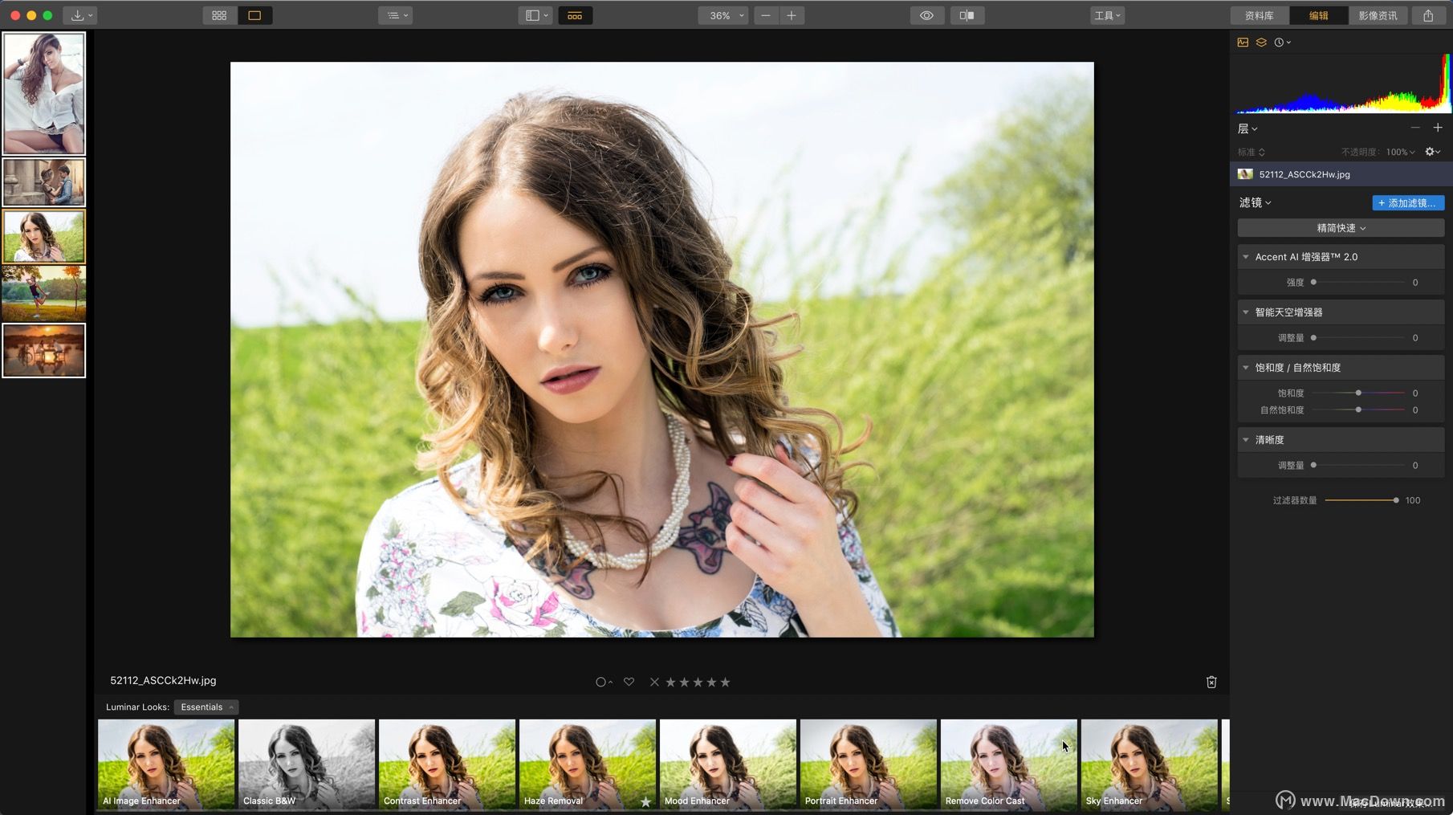This screenshot has height=815, width=1453.
Task: Collapse the 饱和度 / 自然饱和度 filter
Action: (x=1246, y=368)
